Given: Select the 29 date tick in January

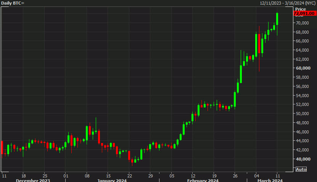Looking at the screenshot, I should point(150,176).
